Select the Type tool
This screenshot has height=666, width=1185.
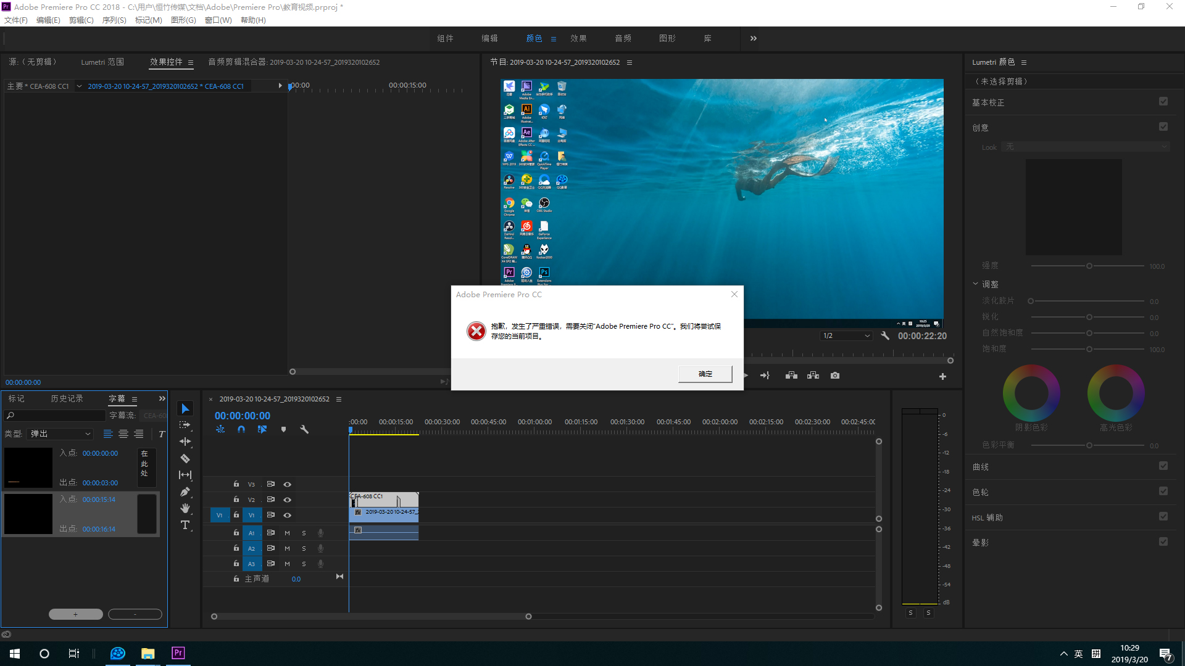click(x=185, y=525)
